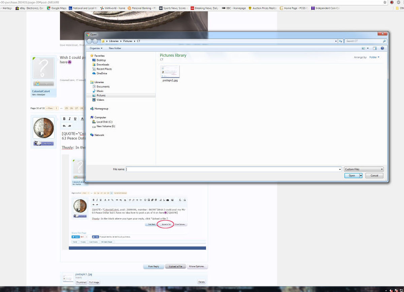Open the BBC - Homepage bookmark
Image resolution: width=404 pixels, height=292 pixels.
[234, 8]
